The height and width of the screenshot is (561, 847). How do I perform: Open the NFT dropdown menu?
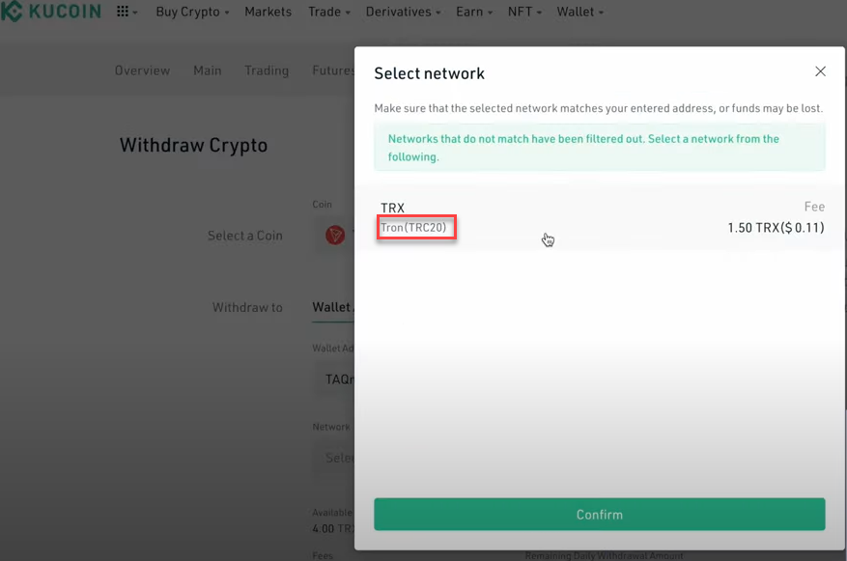click(524, 12)
